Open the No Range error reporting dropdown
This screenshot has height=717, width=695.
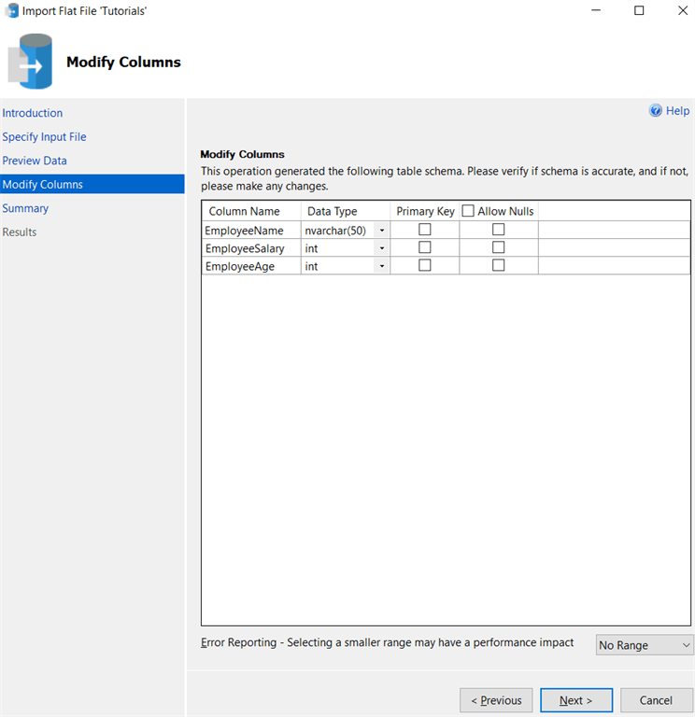[645, 645]
